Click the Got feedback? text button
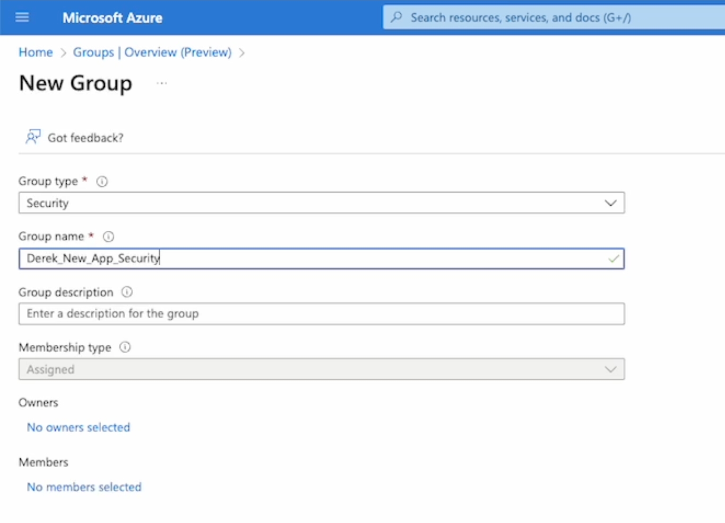This screenshot has width=725, height=523. [85, 138]
